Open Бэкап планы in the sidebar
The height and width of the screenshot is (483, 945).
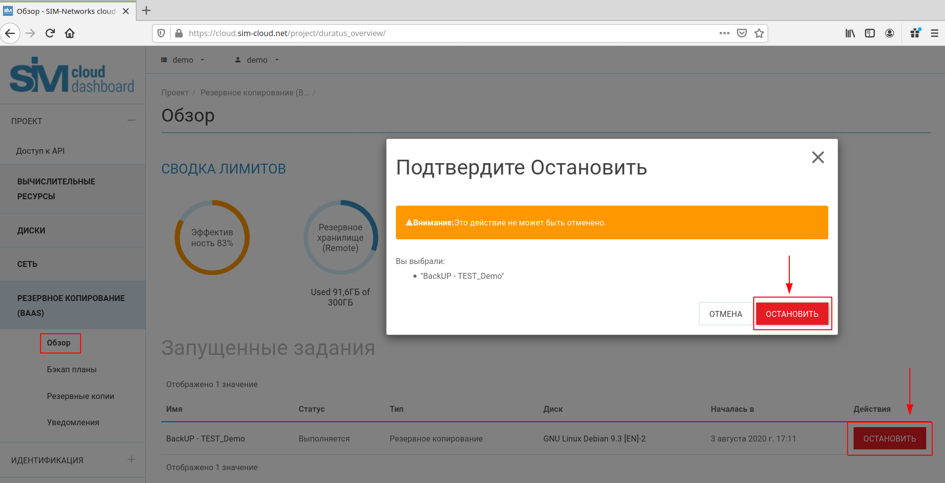[72, 369]
